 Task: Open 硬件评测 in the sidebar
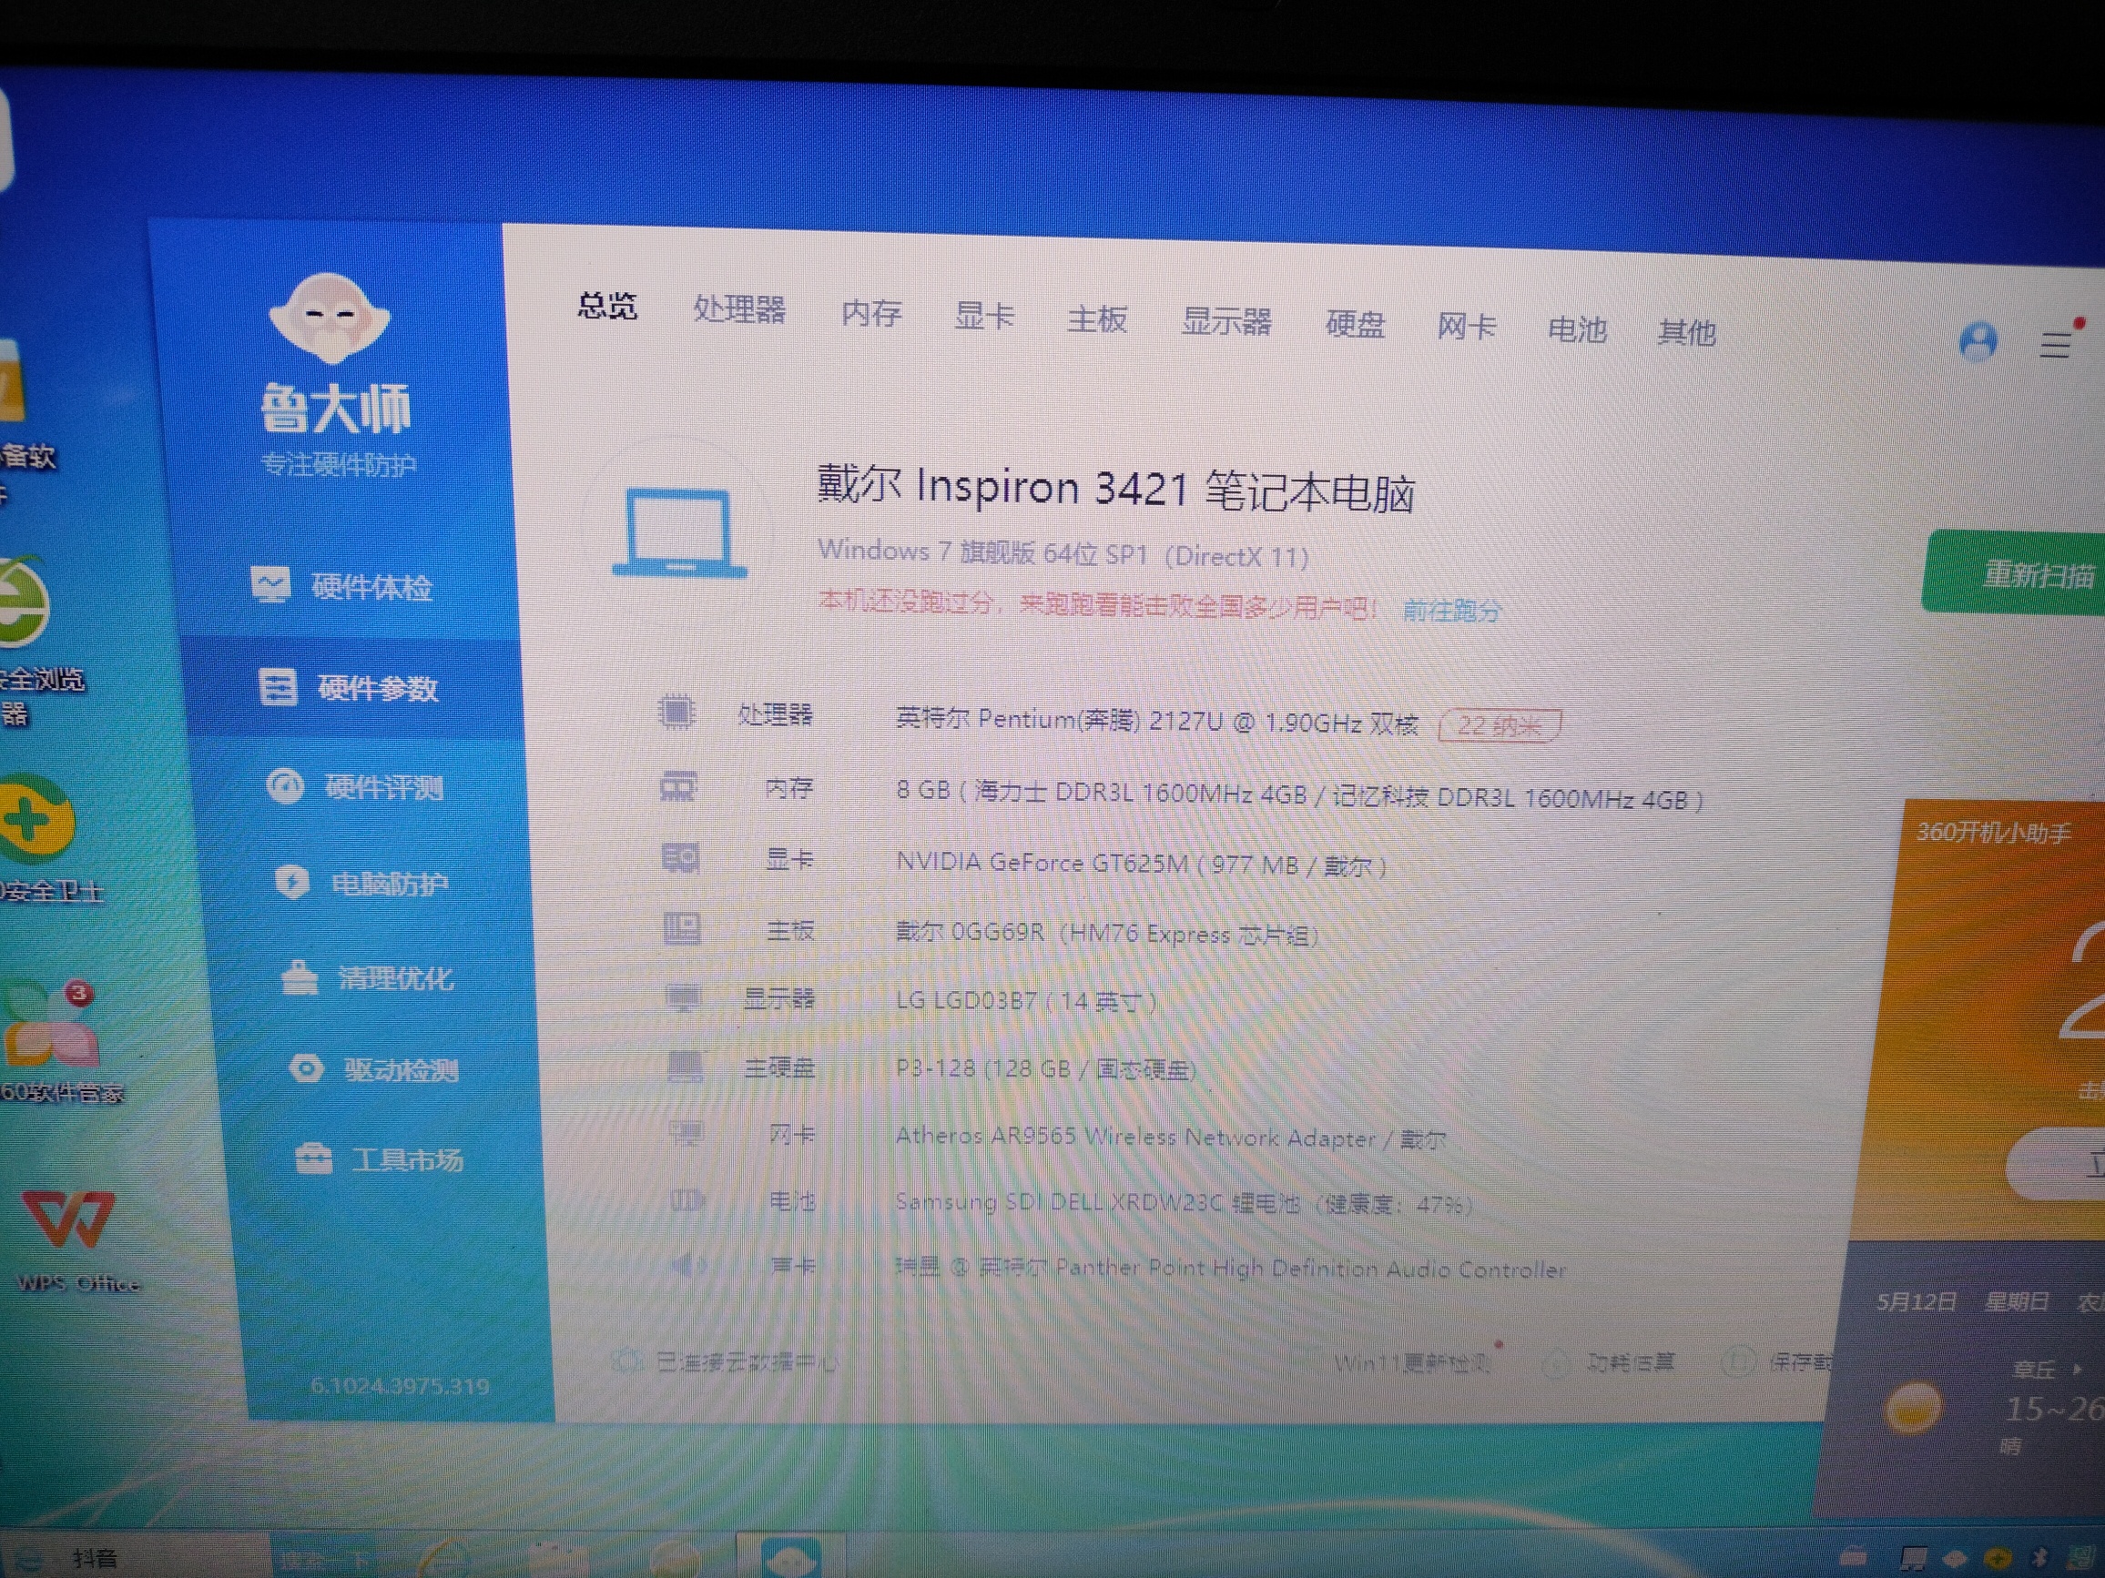pos(355,786)
